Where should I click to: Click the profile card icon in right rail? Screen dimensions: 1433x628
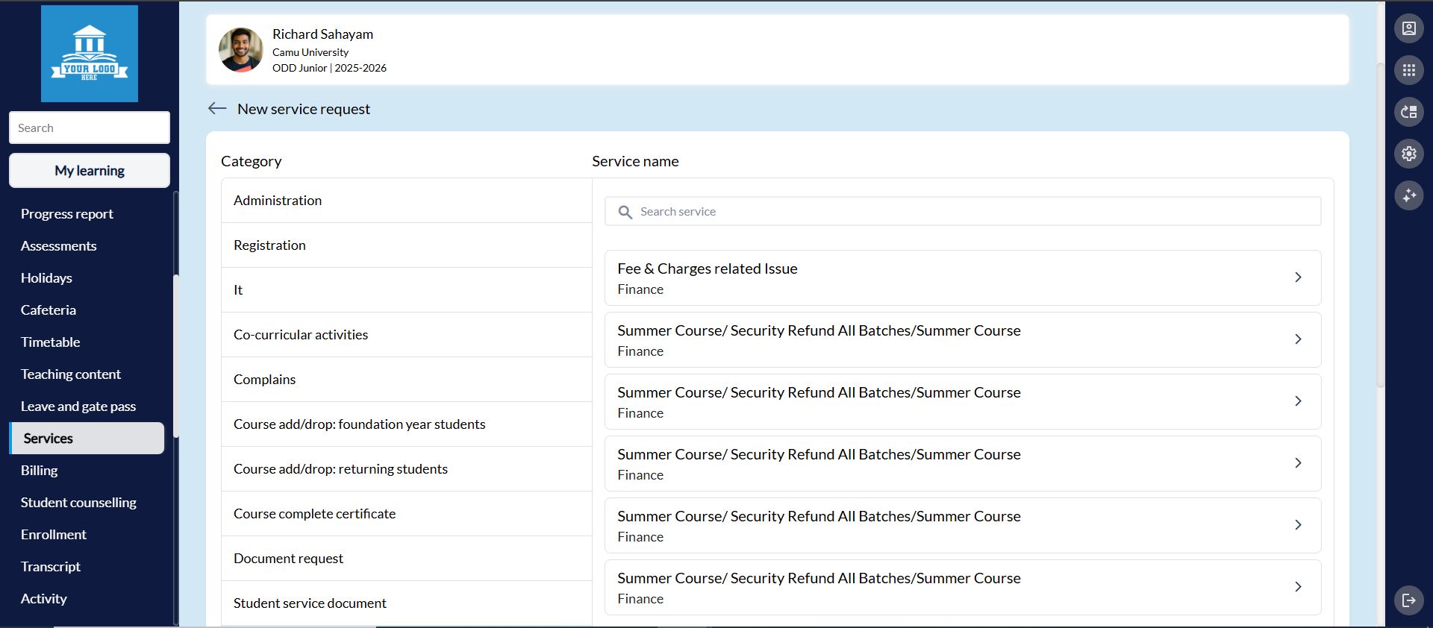(1408, 28)
